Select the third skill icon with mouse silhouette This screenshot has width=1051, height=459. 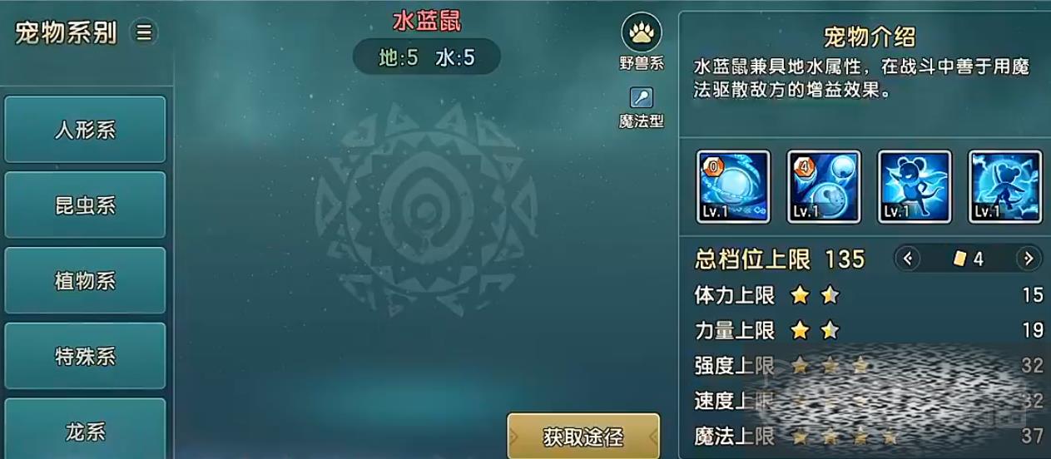[x=915, y=186]
